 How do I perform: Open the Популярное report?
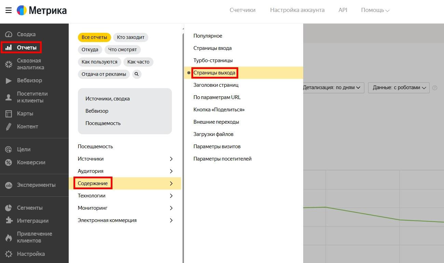click(x=208, y=36)
